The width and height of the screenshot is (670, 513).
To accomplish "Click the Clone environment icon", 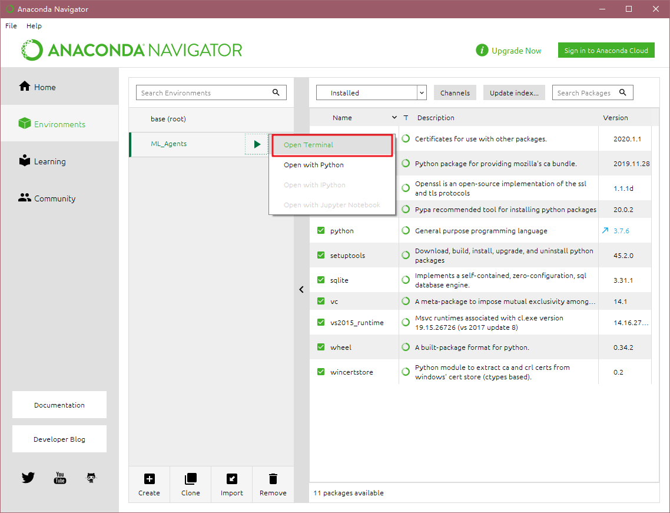I will pyautogui.click(x=191, y=479).
